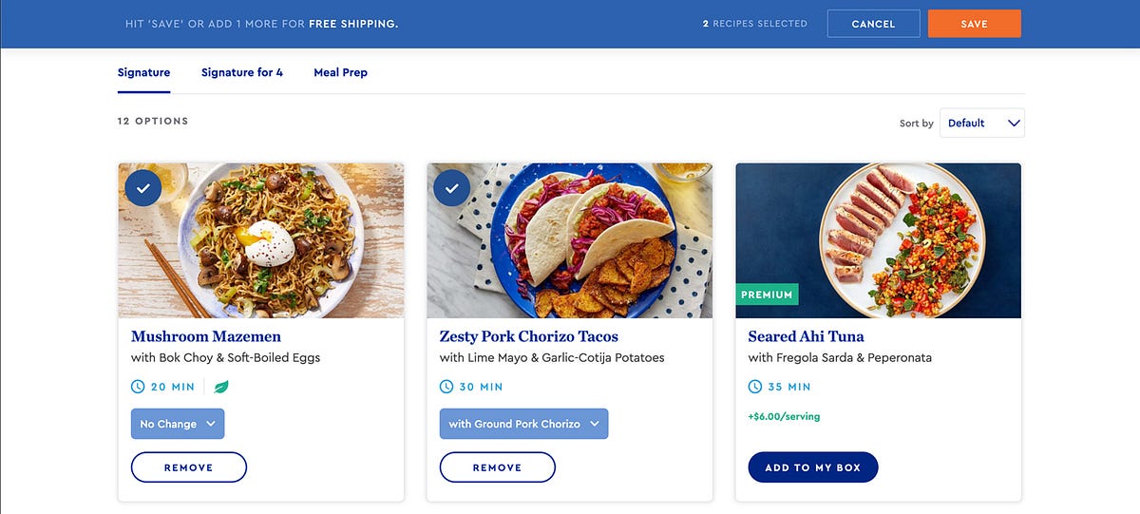
Task: Open the Seared Ahi Tuna photo
Action: point(879,240)
